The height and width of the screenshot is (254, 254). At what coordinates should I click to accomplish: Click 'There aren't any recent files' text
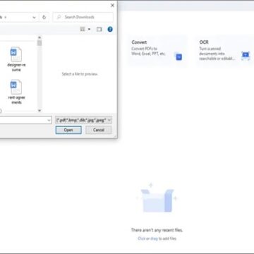pos(157,230)
